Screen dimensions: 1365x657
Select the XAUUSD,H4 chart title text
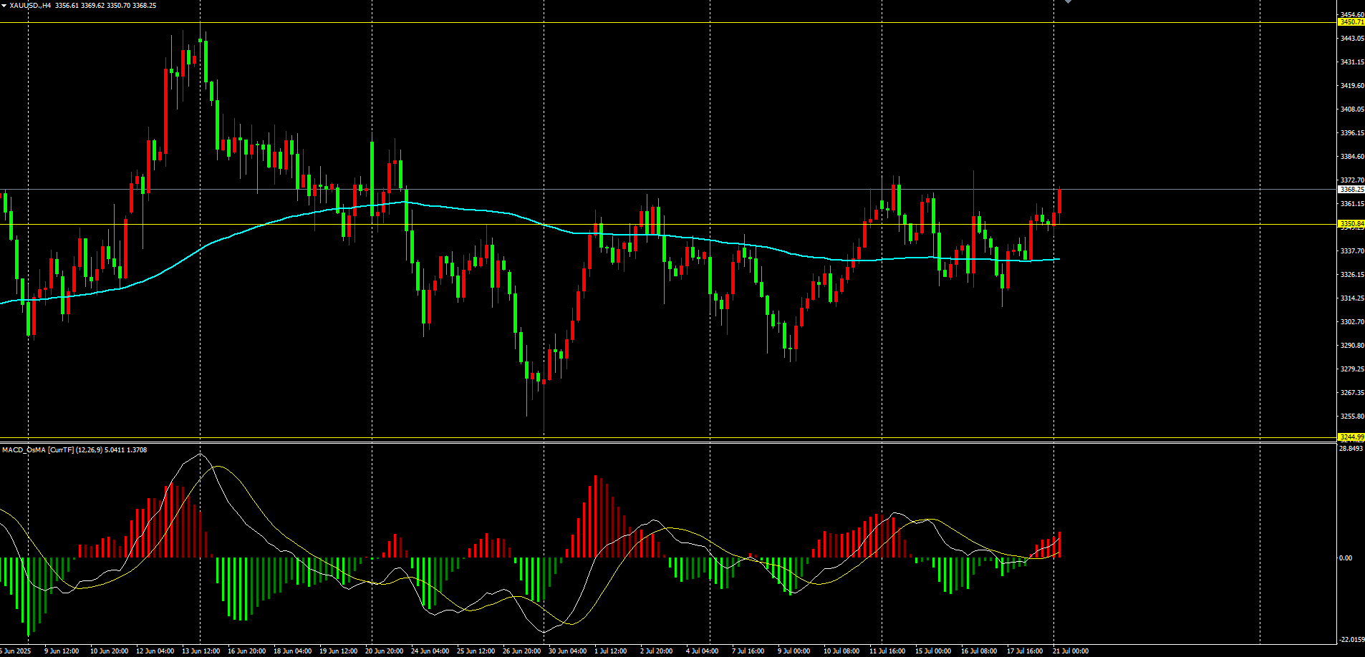pos(30,6)
